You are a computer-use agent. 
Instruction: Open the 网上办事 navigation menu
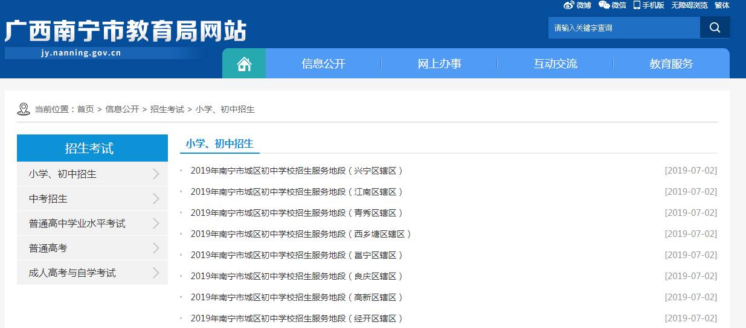coord(439,64)
